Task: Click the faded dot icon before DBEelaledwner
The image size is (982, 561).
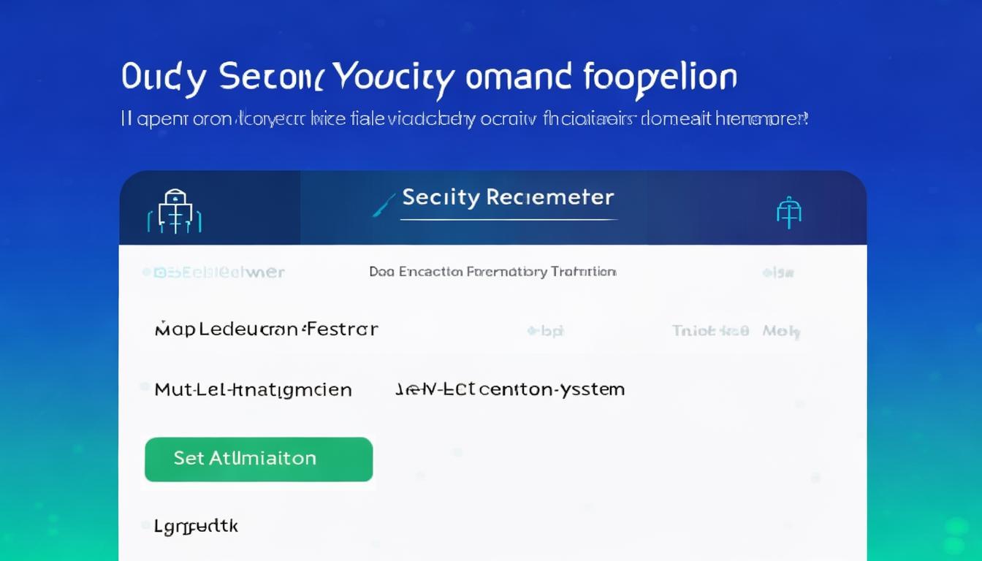Action: pyautogui.click(x=146, y=272)
